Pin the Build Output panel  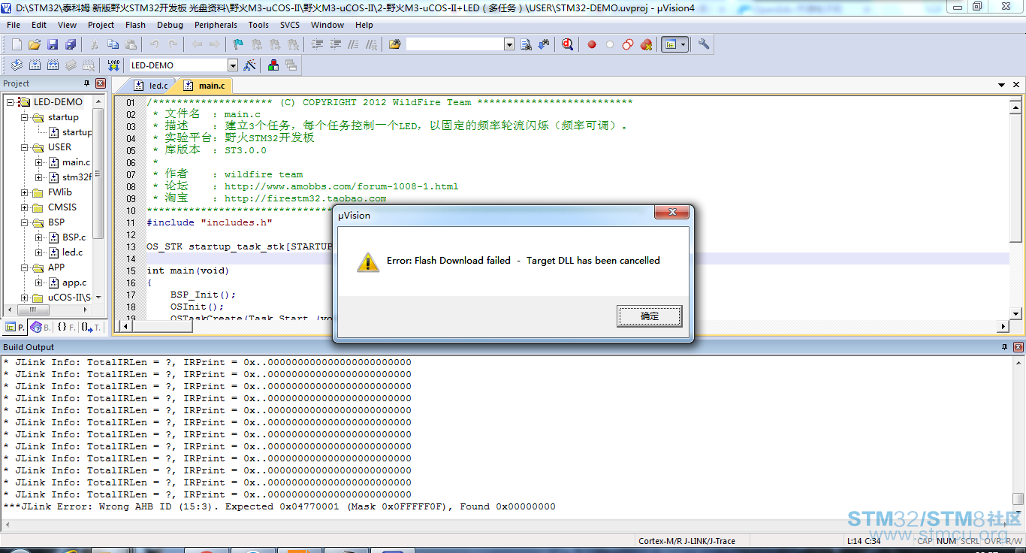(x=1004, y=347)
